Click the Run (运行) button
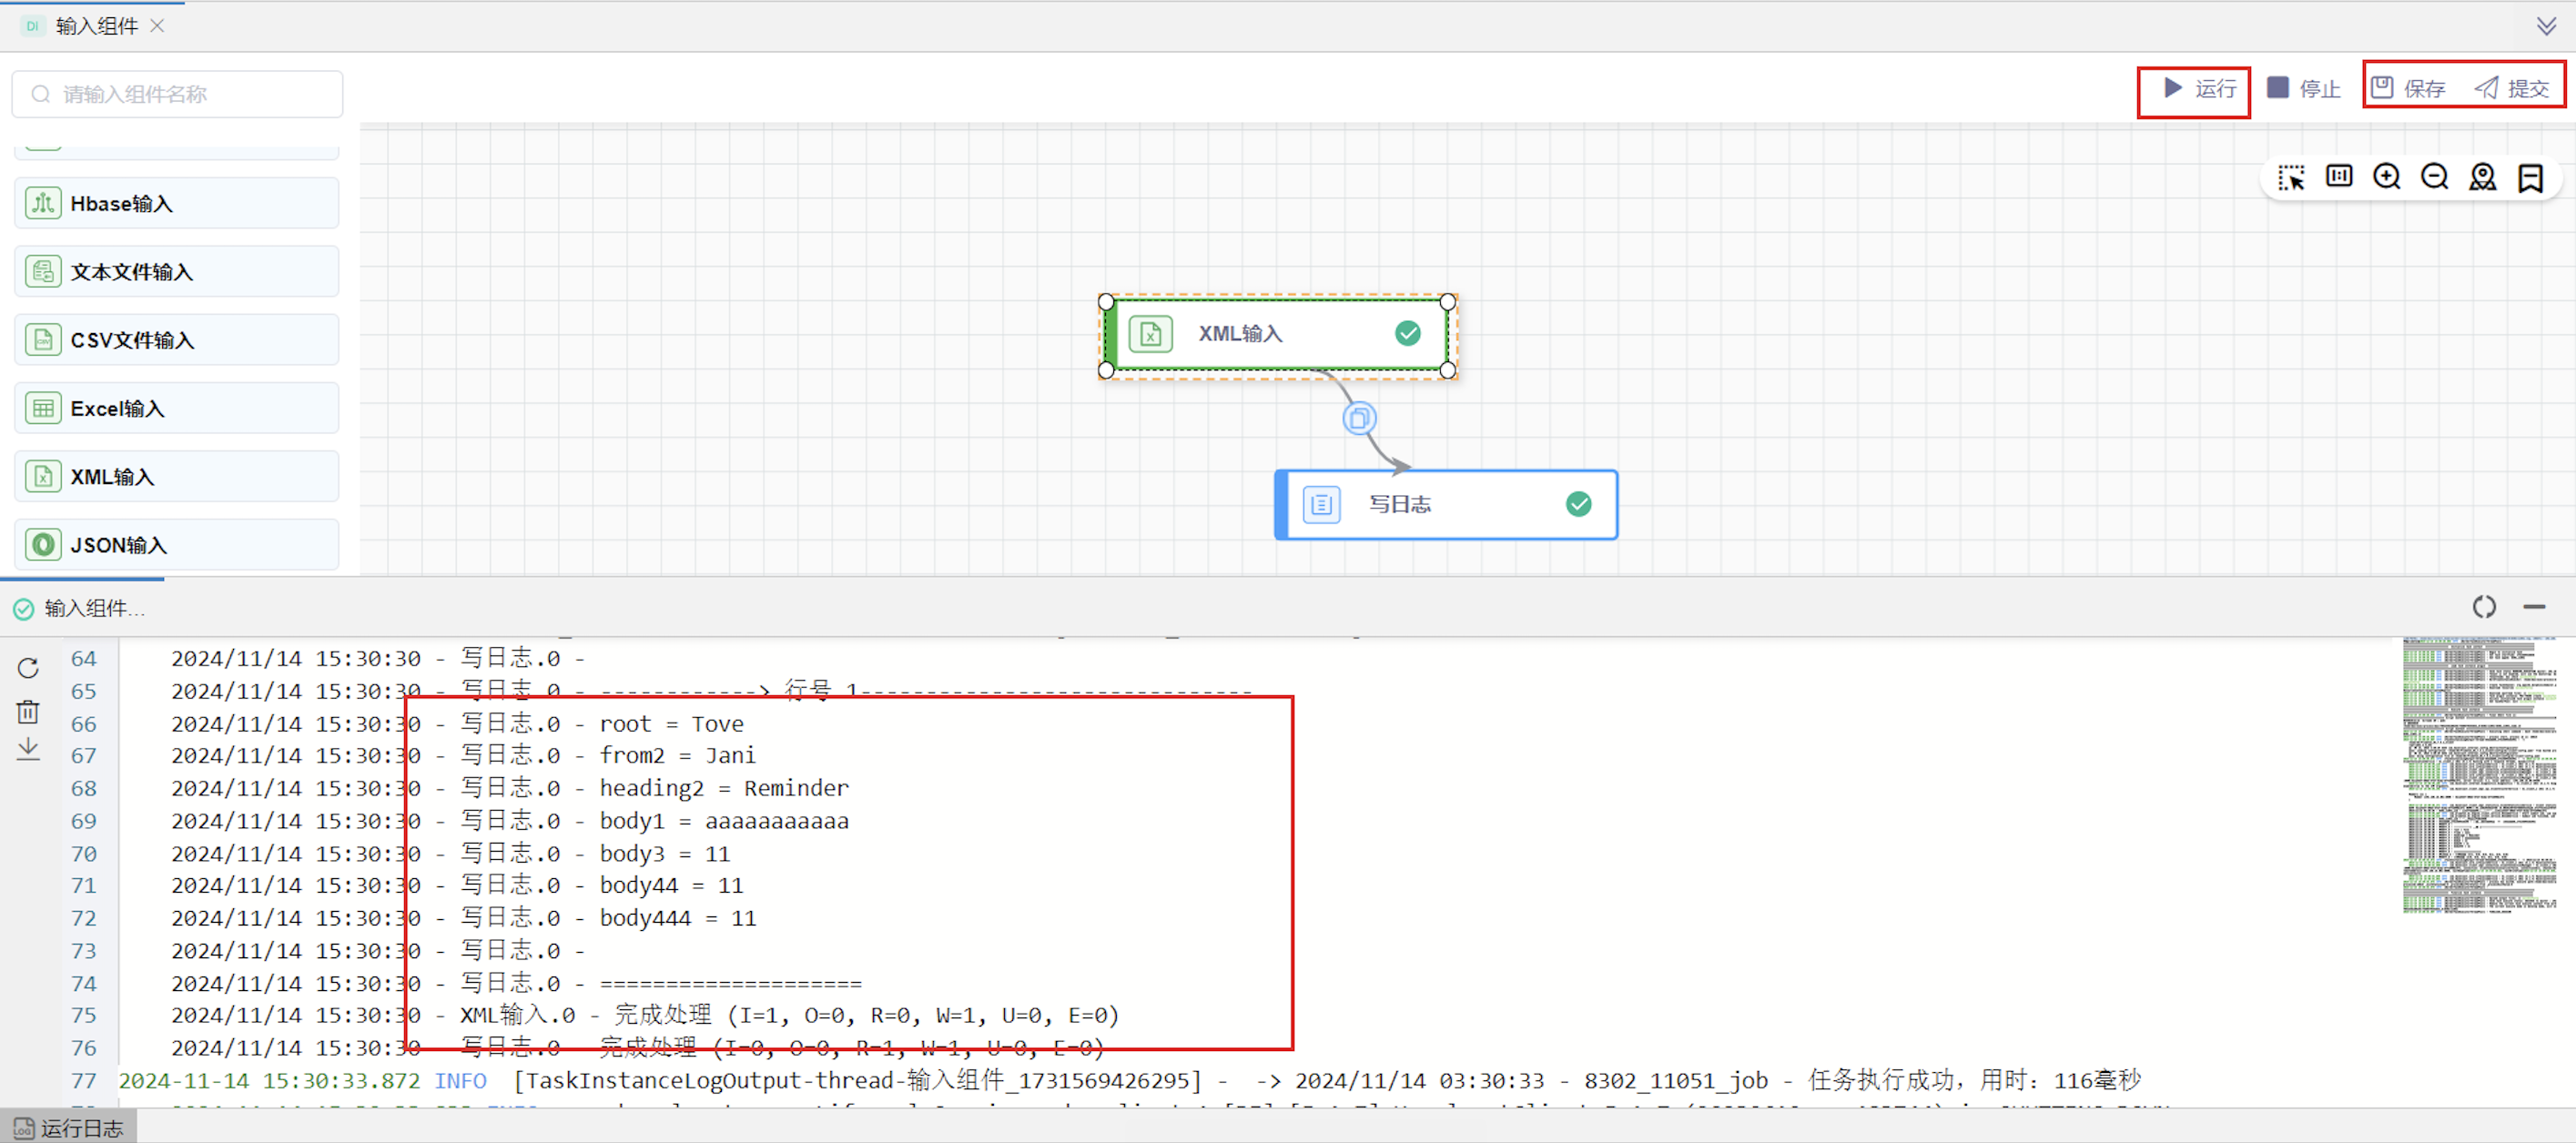2576x1143 pixels. click(2198, 89)
